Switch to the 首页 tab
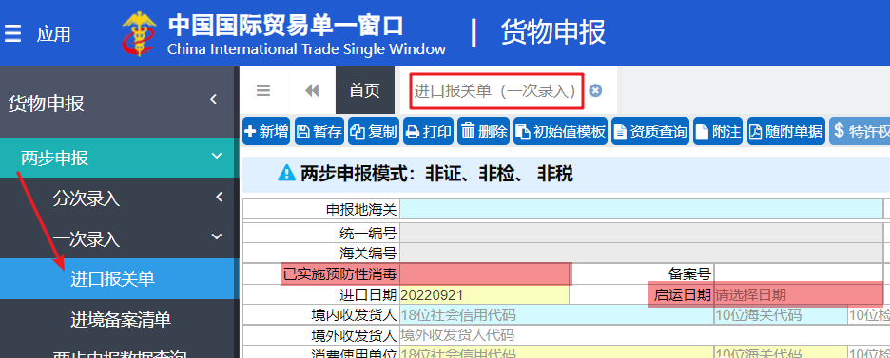890x358 pixels. (364, 90)
